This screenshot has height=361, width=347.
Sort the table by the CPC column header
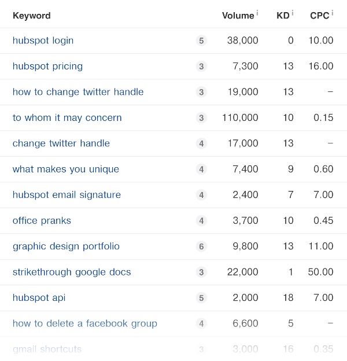[319, 16]
